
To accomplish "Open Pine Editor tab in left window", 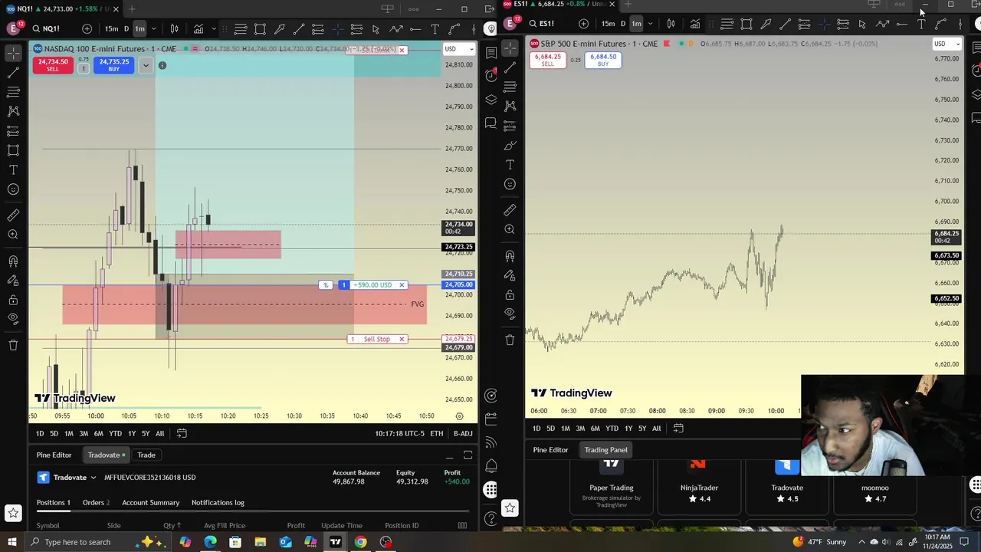I will click(x=54, y=455).
